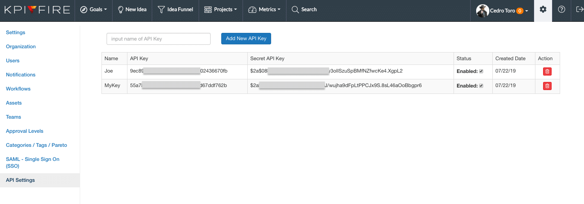584x204 pixels.
Task: Delete the Joe API key via trash icon
Action: tap(547, 72)
